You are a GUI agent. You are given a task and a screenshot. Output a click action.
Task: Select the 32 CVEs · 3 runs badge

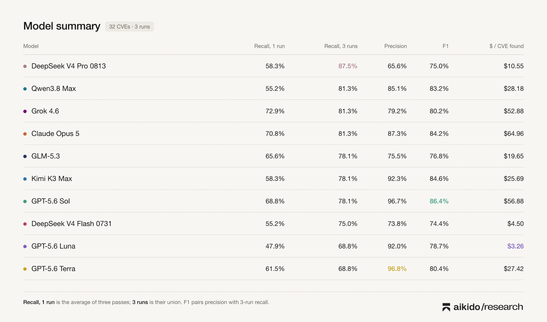click(x=130, y=27)
